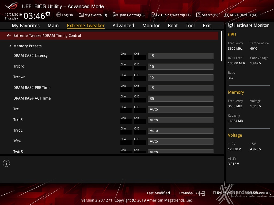Open the Boot tab
Viewport: 274px width, 205px height.
pos(173,26)
